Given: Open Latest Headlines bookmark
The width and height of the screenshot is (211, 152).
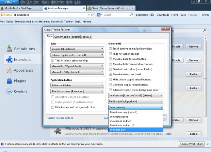Looking at the screenshot, I should (x=41, y=22).
